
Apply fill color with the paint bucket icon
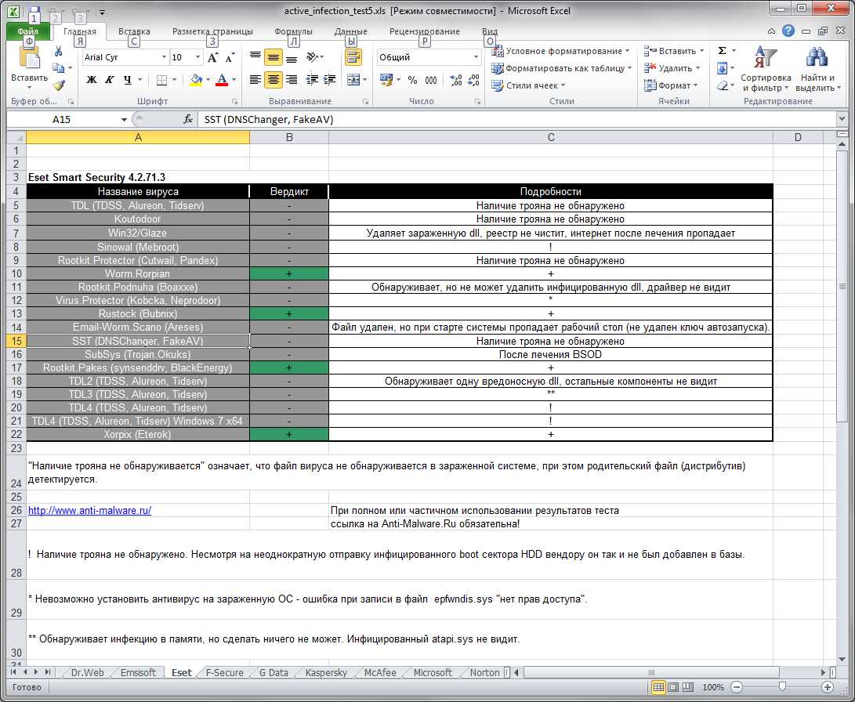(196, 80)
